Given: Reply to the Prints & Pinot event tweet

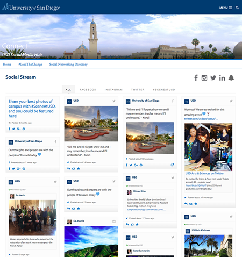Looking at the screenshot, I should point(186,204).
